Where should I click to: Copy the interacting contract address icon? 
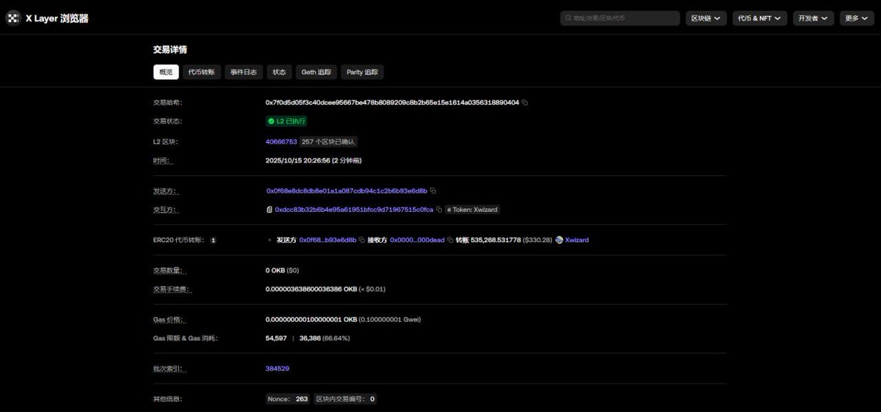click(439, 210)
